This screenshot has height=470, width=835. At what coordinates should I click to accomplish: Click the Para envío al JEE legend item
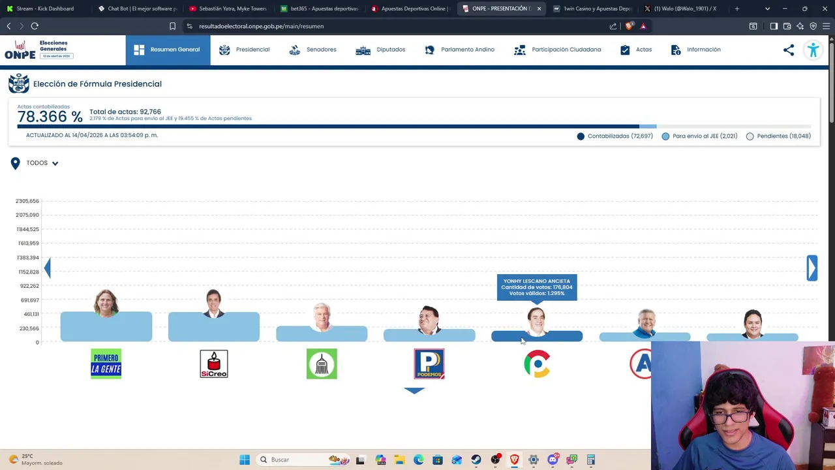pos(699,136)
